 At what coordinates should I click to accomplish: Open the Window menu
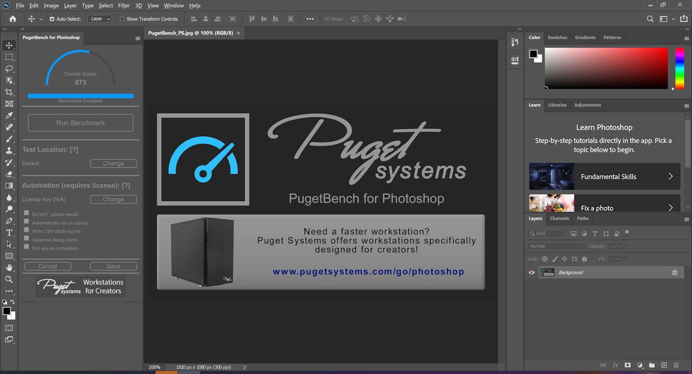(x=174, y=6)
